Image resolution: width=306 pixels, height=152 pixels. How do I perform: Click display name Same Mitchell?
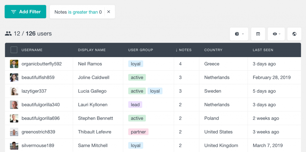93,145
